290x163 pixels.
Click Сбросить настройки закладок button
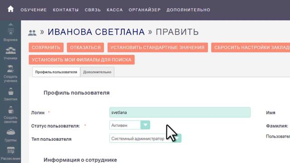point(251,48)
